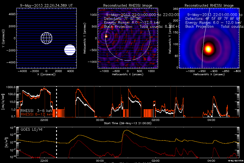
Task: Select the bright flare core in the zoomed RHESSI image
Action: (x=208, y=49)
